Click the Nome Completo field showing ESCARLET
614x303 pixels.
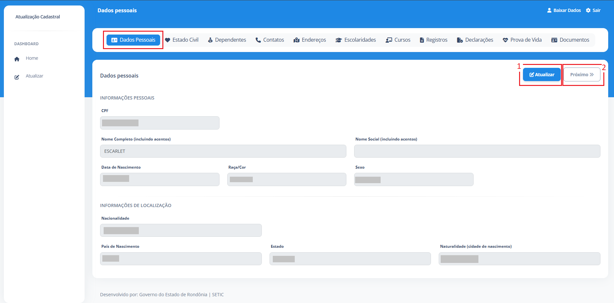click(x=223, y=151)
